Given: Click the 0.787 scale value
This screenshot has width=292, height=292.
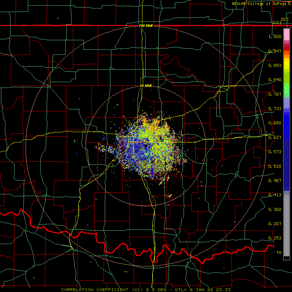Looking at the screenshot, I should (x=275, y=94).
